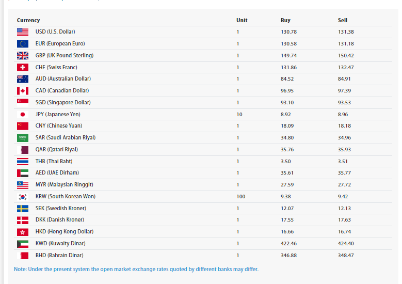
Task: Click the Saudi Arabian flag icon
Action: tap(23, 138)
